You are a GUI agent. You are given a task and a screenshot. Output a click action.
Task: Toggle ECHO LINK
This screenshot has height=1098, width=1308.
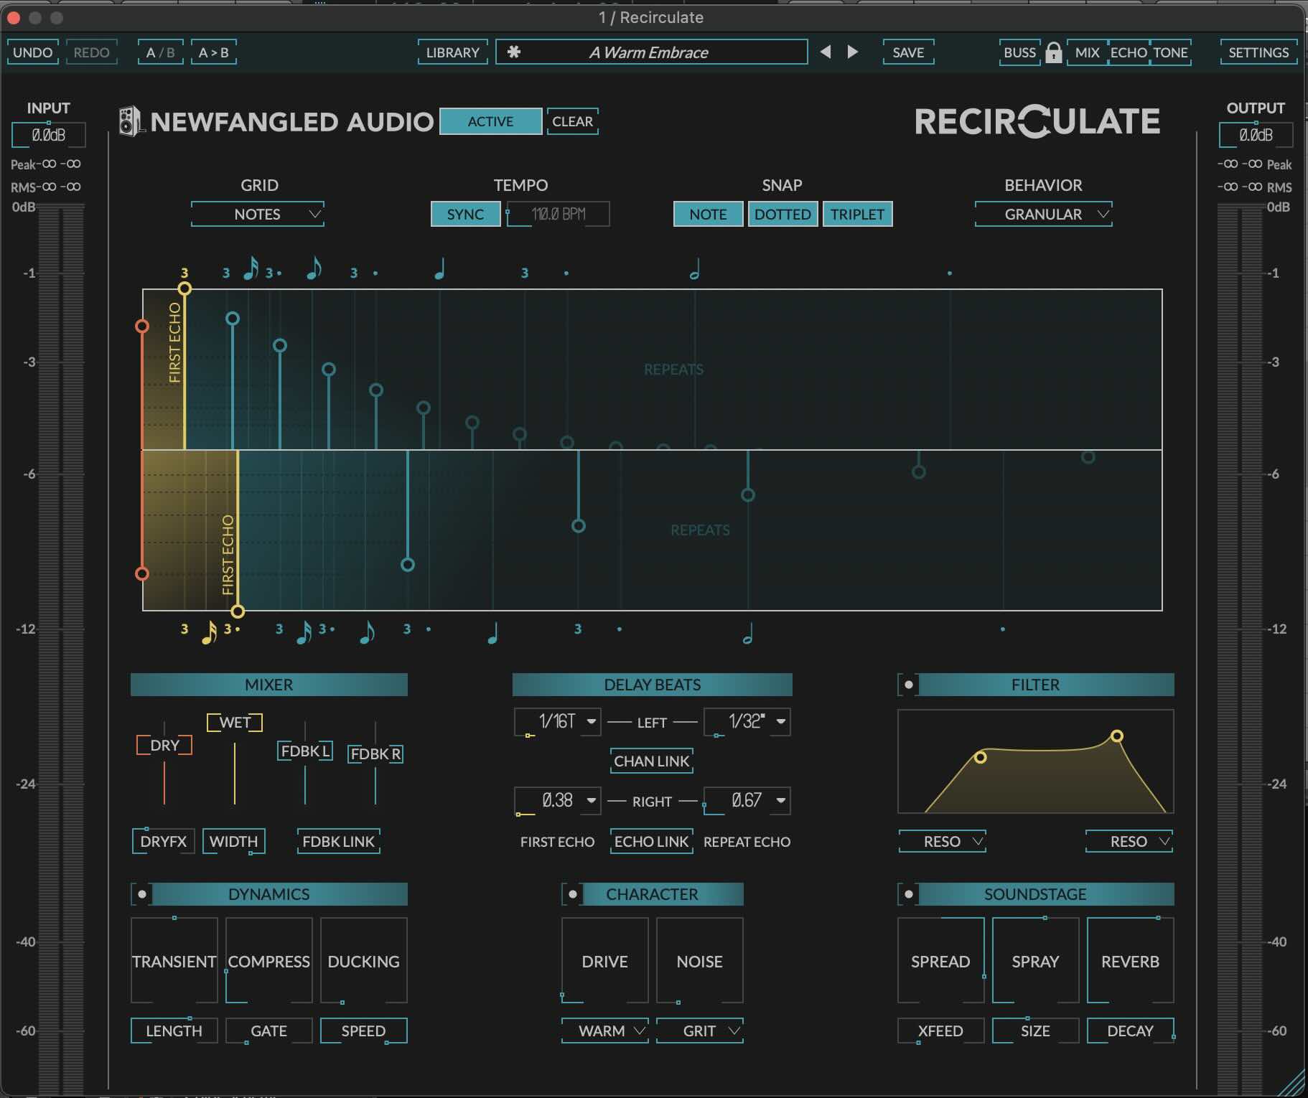[651, 841]
